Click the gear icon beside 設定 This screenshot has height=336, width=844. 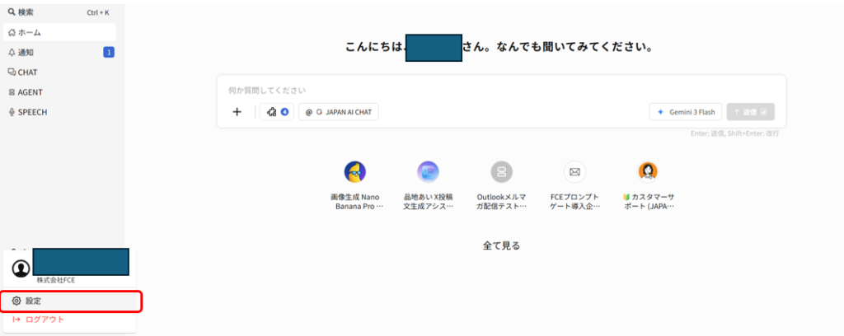point(16,301)
